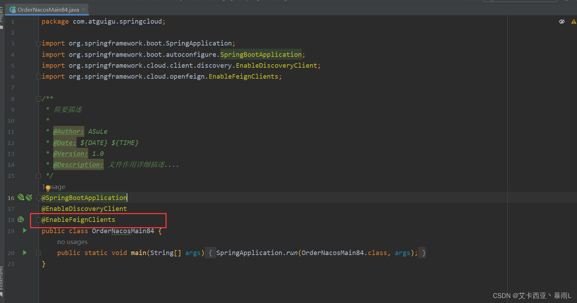Click the @Description: Javadoc tag
The width and height of the screenshot is (577, 303).
(x=78, y=165)
